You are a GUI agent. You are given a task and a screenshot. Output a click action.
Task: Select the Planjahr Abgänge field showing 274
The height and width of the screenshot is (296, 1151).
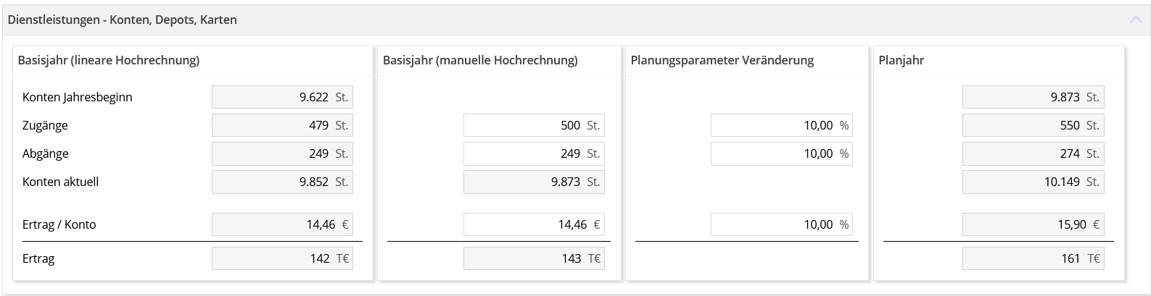click(1032, 153)
